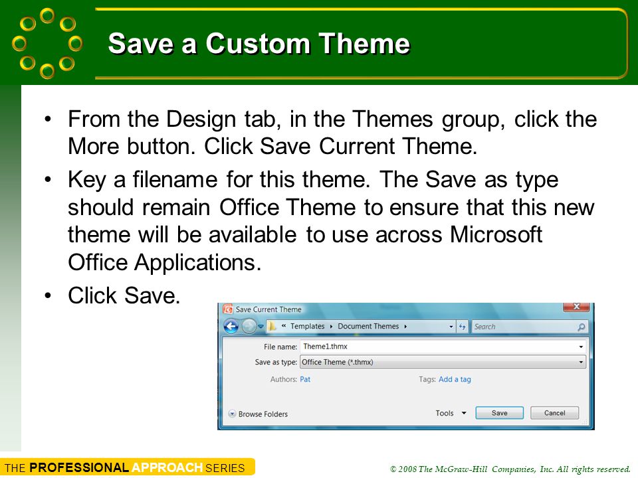Screen dimensions: 638x478
Task: Click the Save as type label
Action: click(x=276, y=362)
